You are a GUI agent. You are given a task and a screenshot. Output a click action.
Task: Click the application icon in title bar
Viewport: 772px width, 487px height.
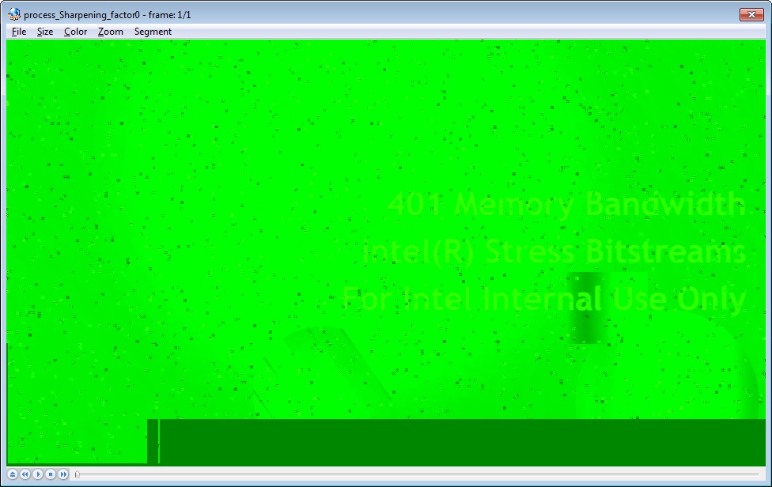(x=14, y=14)
